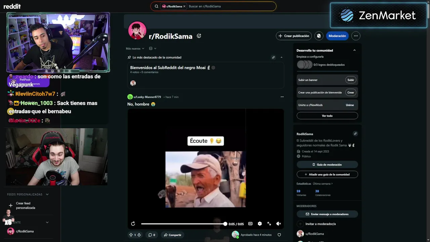Open Guía de moderación
Image resolution: width=430 pixels, height=242 pixels.
click(x=327, y=165)
